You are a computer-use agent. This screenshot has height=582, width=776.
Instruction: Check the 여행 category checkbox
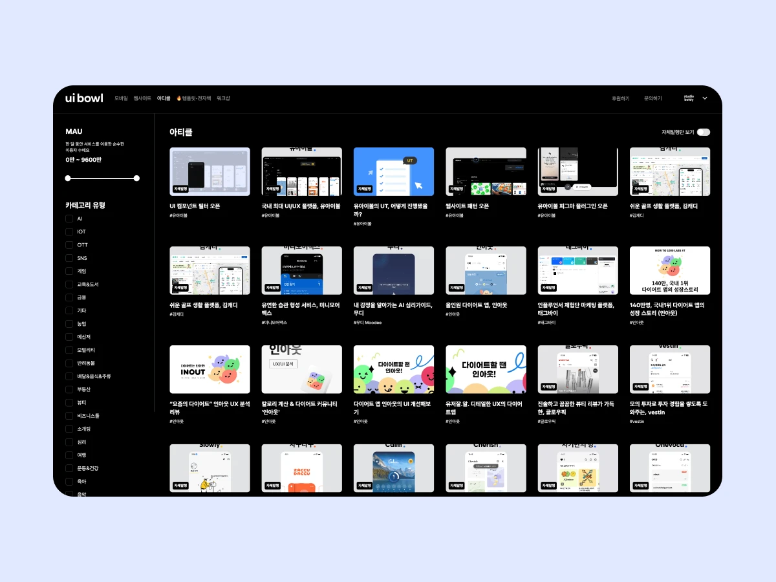69,455
